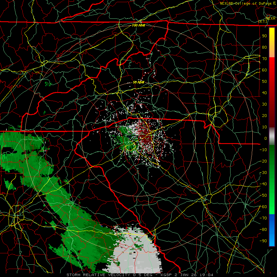Click the positive 60 value on velocity scale
The width and height of the screenshot is (277, 277).
click(264, 70)
